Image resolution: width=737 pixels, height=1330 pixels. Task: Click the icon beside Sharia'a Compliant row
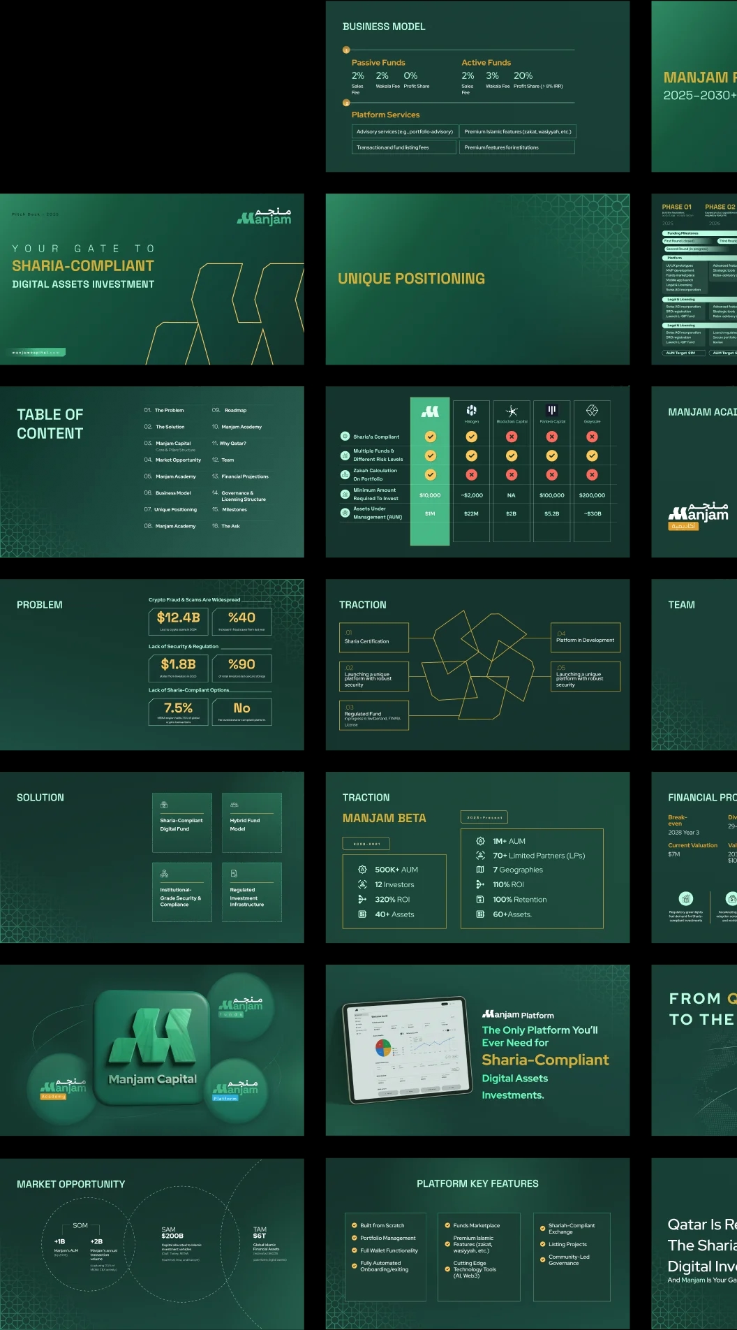[x=345, y=436]
